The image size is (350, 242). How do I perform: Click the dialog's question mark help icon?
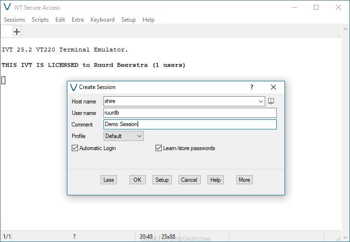tap(252, 87)
